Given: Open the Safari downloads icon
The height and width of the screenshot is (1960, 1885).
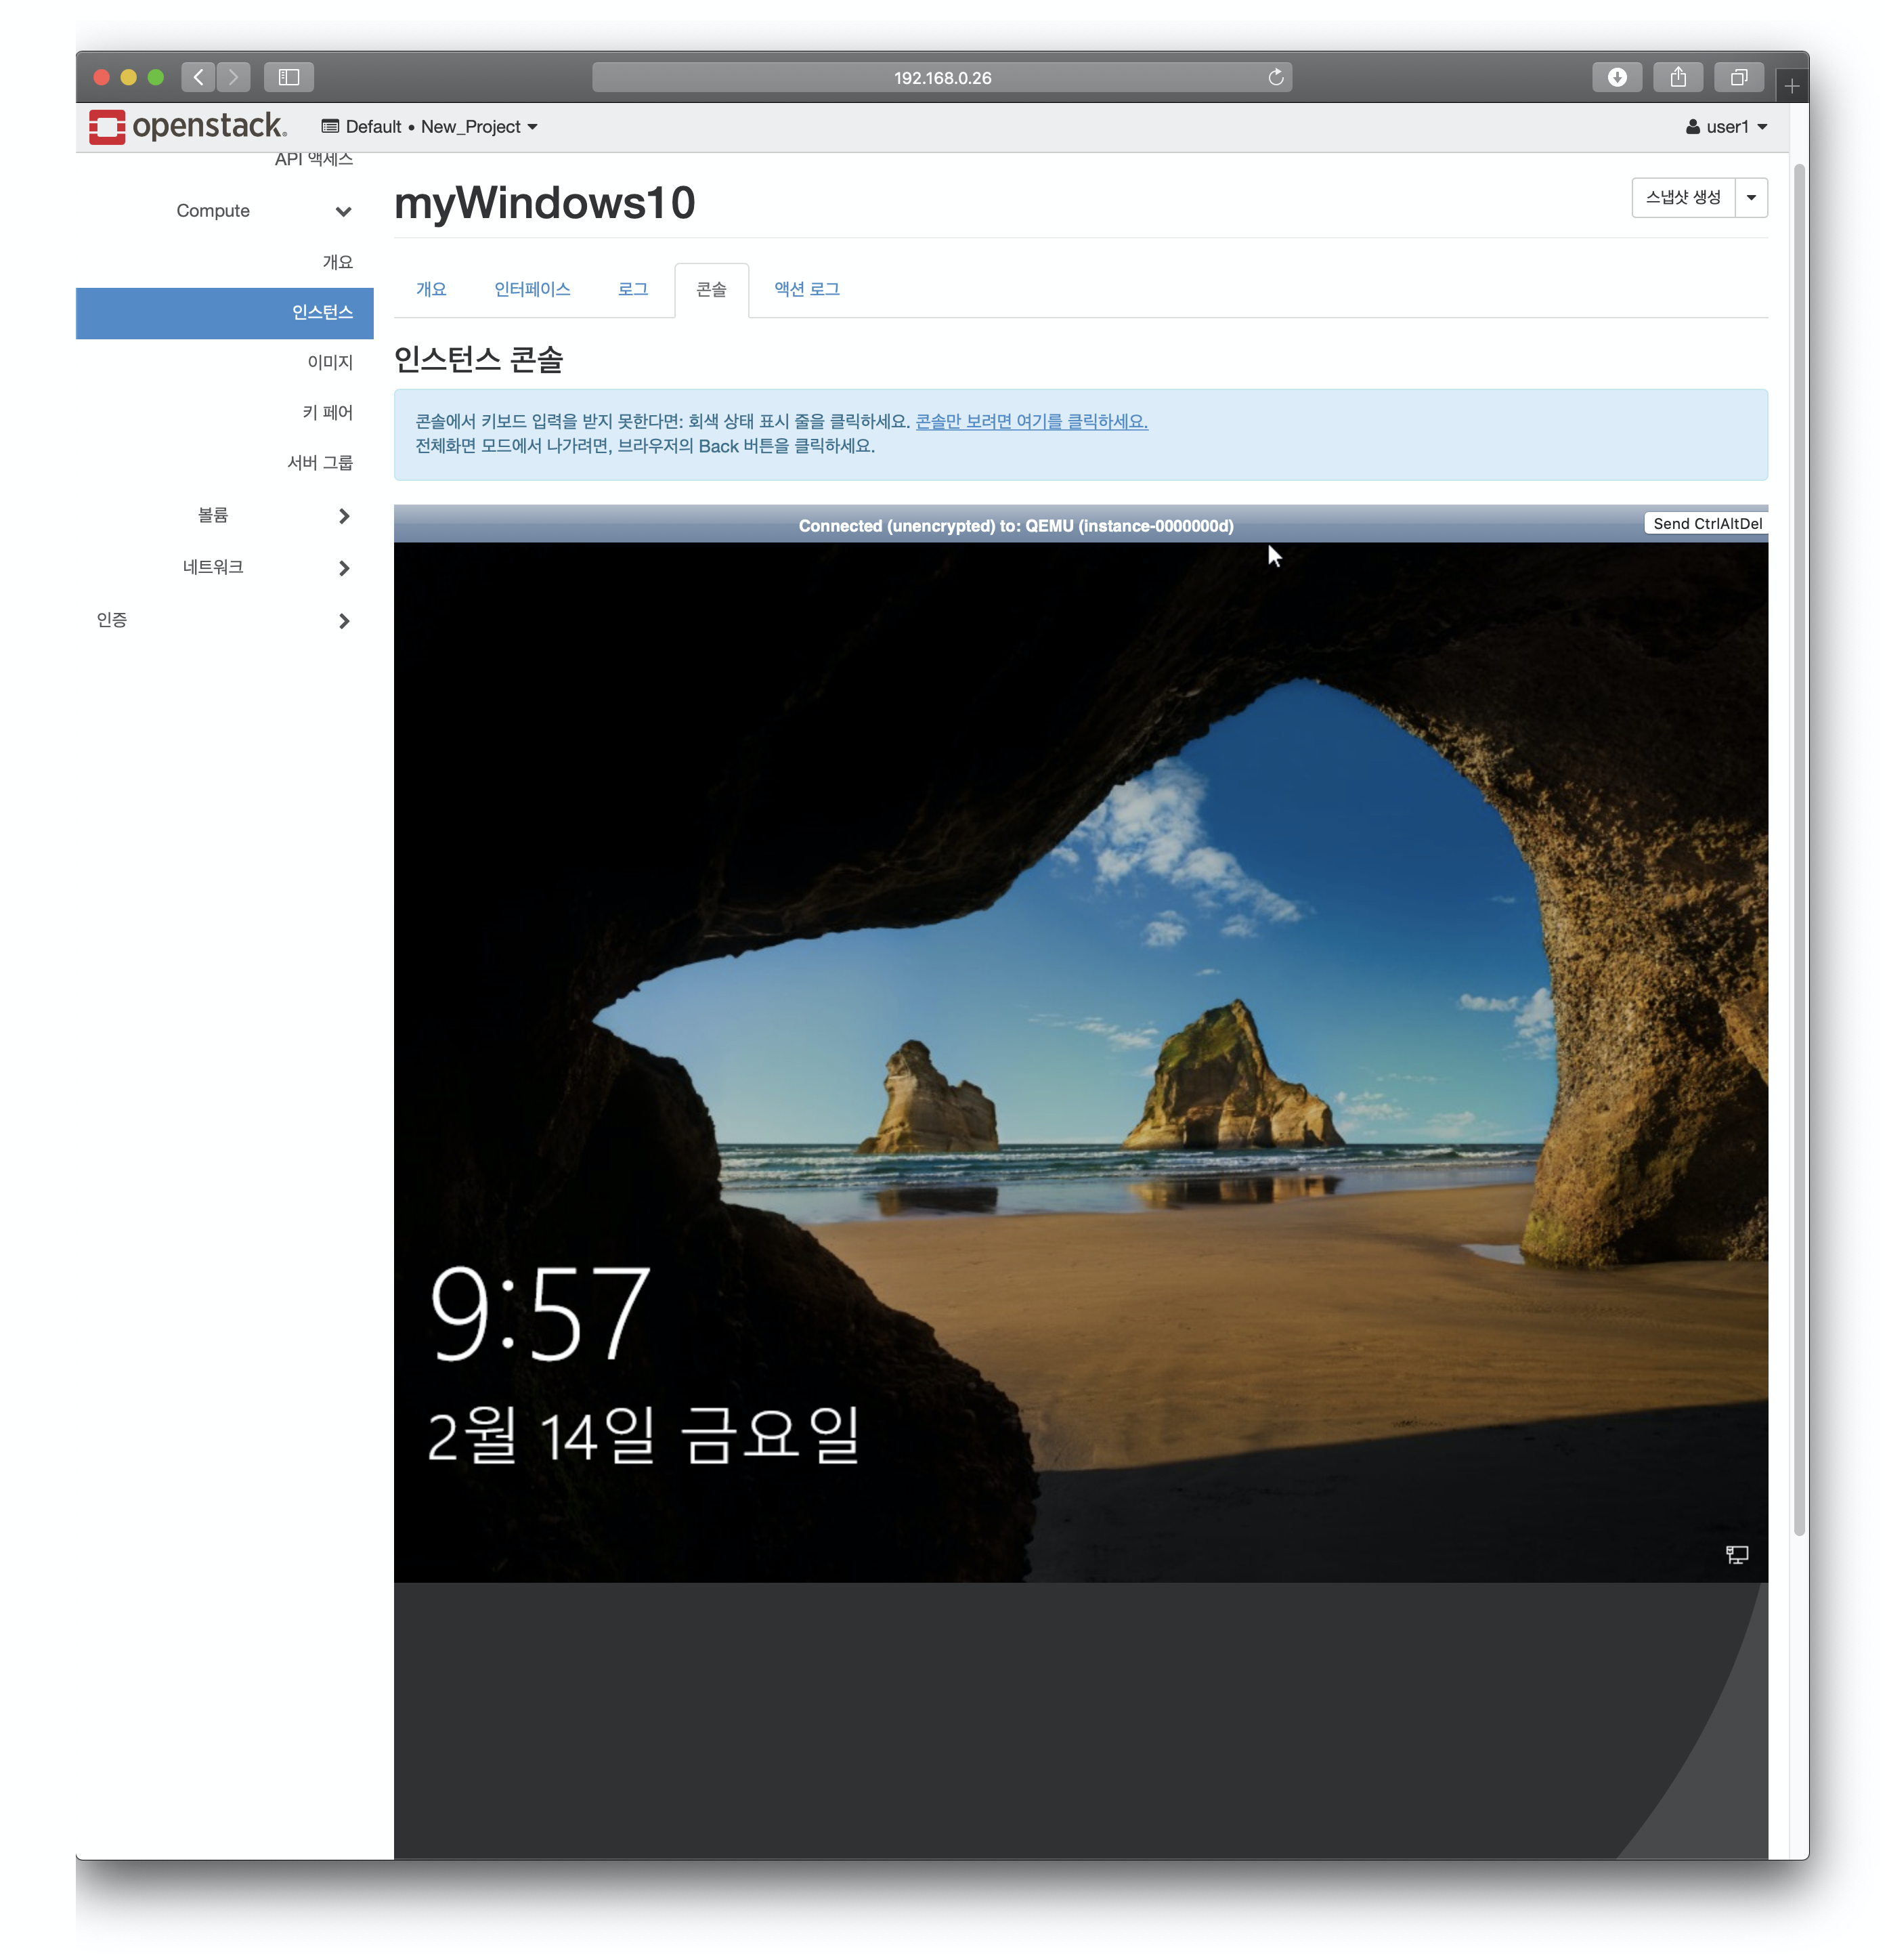Looking at the screenshot, I should click(1616, 77).
